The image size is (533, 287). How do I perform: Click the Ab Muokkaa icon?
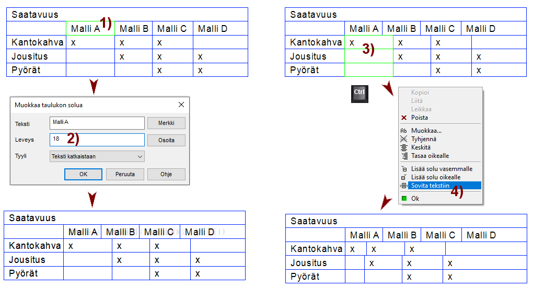pyautogui.click(x=403, y=131)
